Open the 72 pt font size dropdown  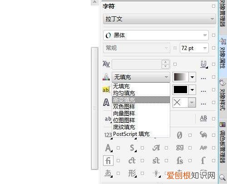pos(205,48)
